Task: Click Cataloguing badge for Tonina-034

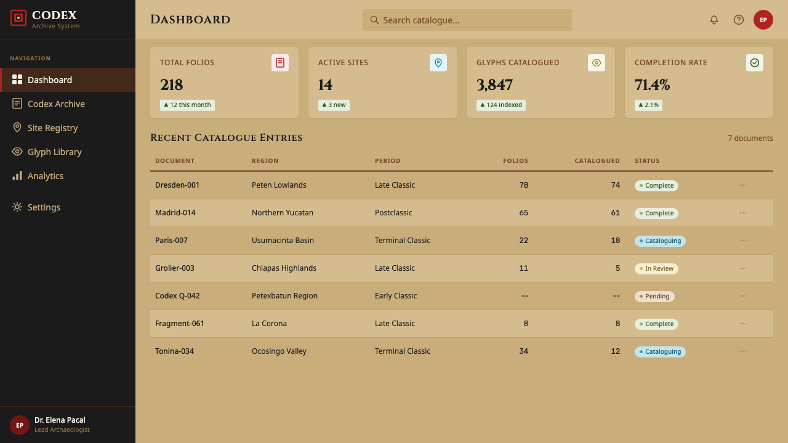Action: point(660,351)
